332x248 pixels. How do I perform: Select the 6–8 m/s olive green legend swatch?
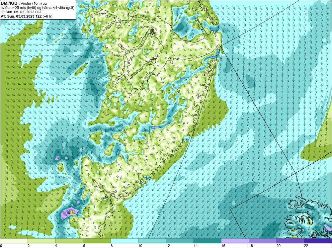click(97, 241)
